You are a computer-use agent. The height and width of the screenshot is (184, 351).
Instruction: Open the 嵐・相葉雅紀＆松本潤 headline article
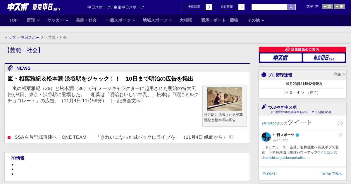click(100, 79)
